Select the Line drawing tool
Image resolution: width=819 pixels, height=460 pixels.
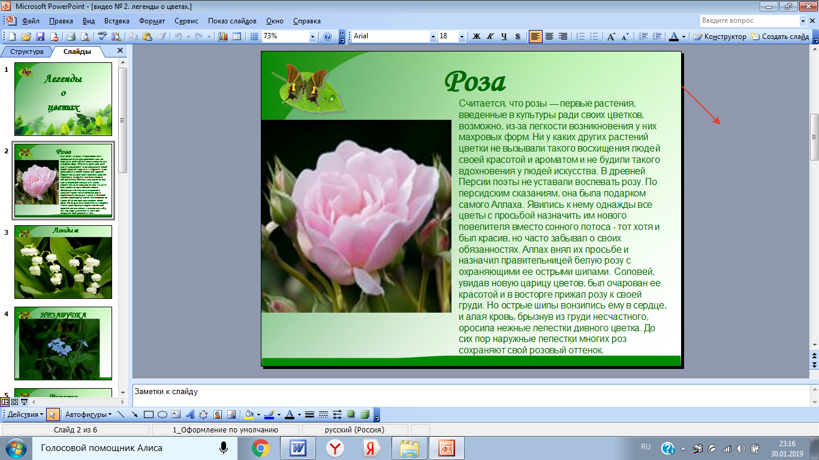coord(121,414)
